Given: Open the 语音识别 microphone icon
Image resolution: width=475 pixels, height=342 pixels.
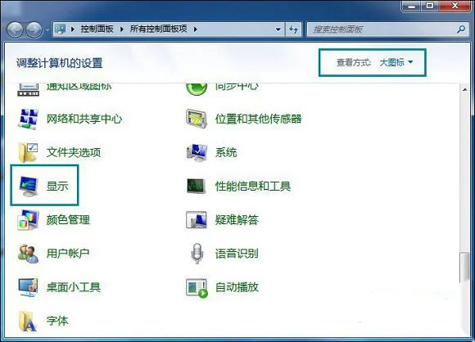Looking at the screenshot, I should coord(197,254).
